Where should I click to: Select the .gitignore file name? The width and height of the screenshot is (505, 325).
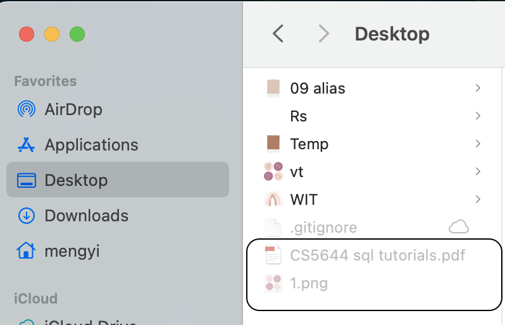(323, 227)
